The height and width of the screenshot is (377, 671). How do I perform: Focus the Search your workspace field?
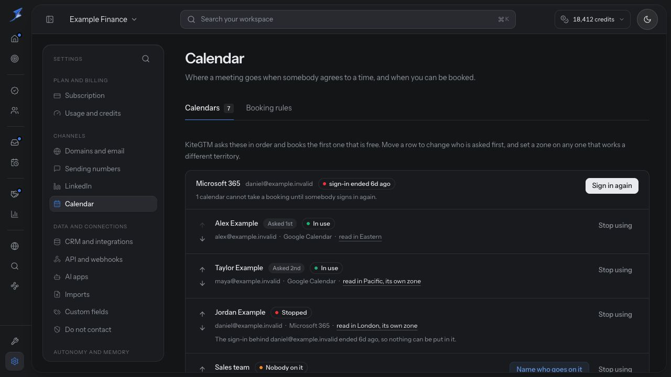[x=348, y=19]
